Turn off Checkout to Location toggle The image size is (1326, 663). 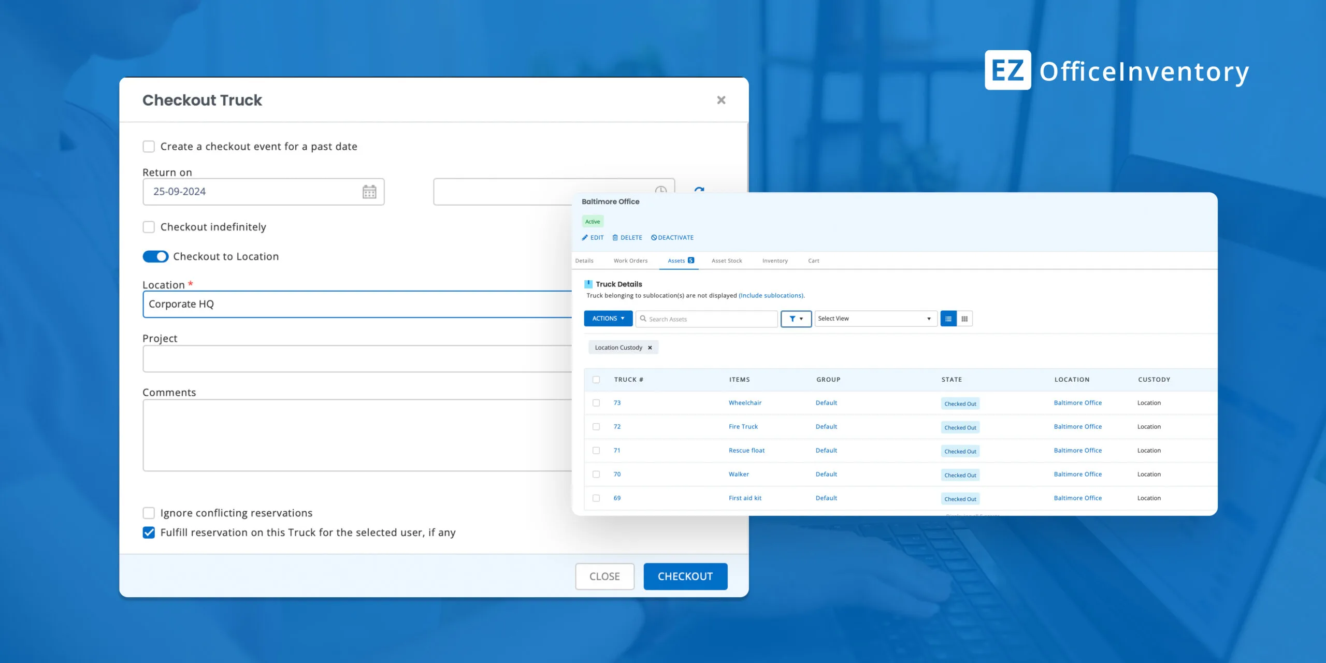pos(155,256)
